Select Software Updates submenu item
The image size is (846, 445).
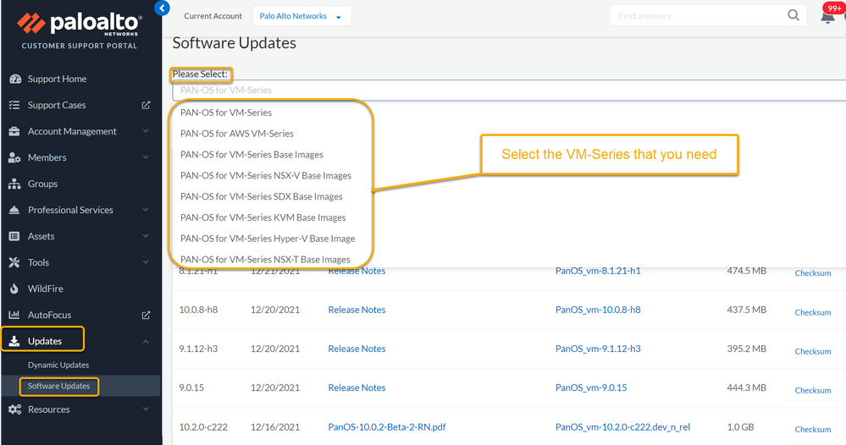[58, 386]
